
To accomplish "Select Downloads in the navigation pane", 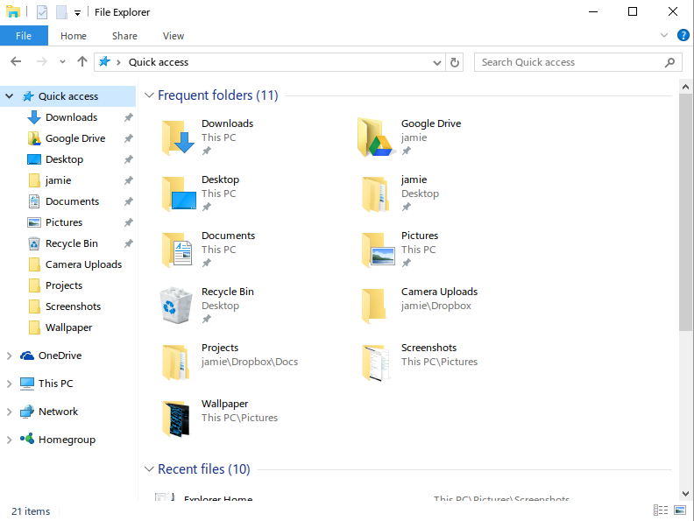I will click(71, 117).
